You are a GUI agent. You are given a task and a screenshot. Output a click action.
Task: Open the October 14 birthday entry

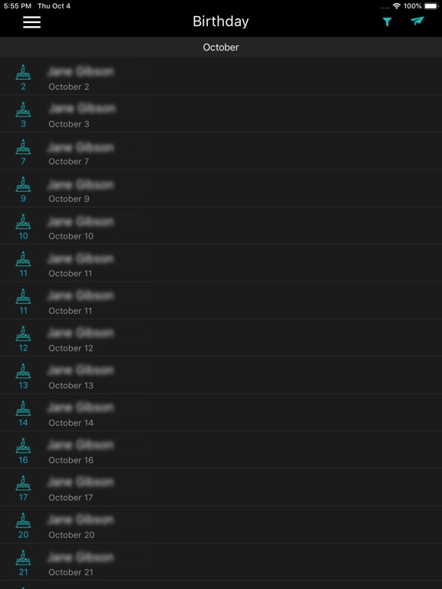(x=221, y=412)
